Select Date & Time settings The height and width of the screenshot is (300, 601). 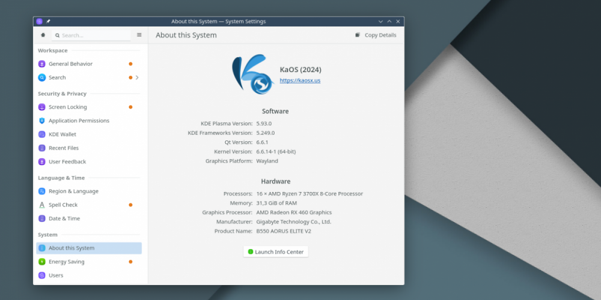(x=89, y=218)
